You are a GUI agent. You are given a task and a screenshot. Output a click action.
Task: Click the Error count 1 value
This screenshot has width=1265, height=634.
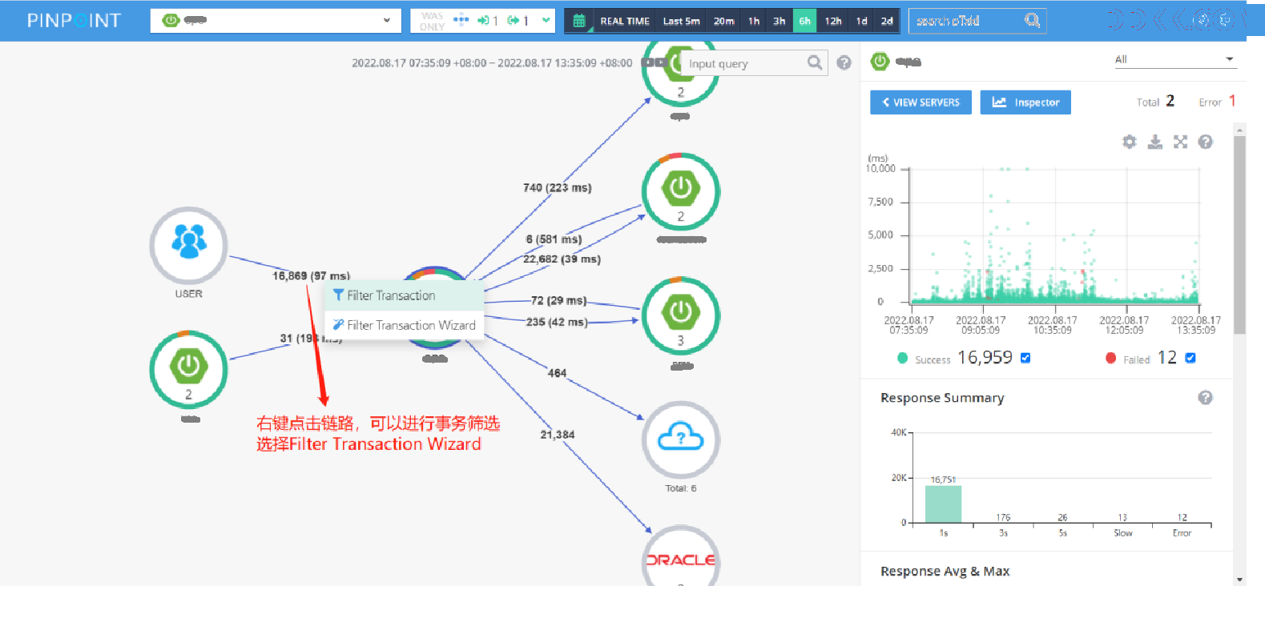click(1232, 101)
